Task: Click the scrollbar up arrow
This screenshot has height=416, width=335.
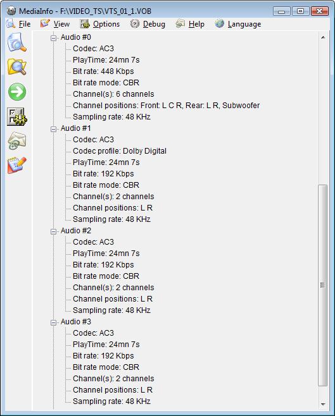Action: pos(323,37)
